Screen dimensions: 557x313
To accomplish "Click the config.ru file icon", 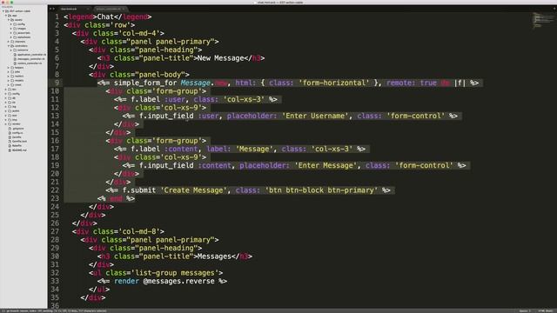I will pos(10,133).
